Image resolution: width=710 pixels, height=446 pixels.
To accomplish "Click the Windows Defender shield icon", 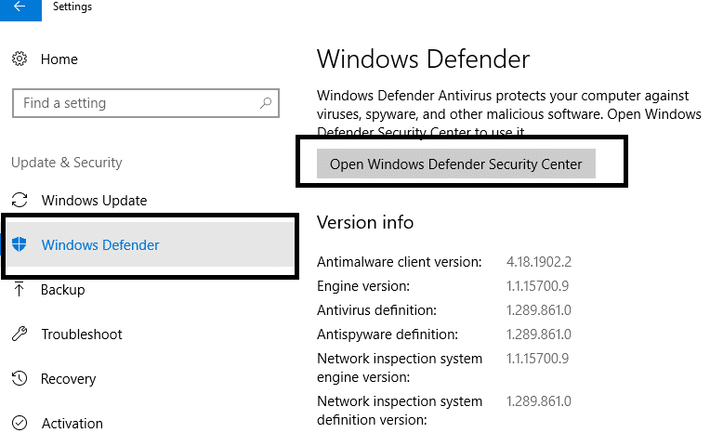I will 20,245.
